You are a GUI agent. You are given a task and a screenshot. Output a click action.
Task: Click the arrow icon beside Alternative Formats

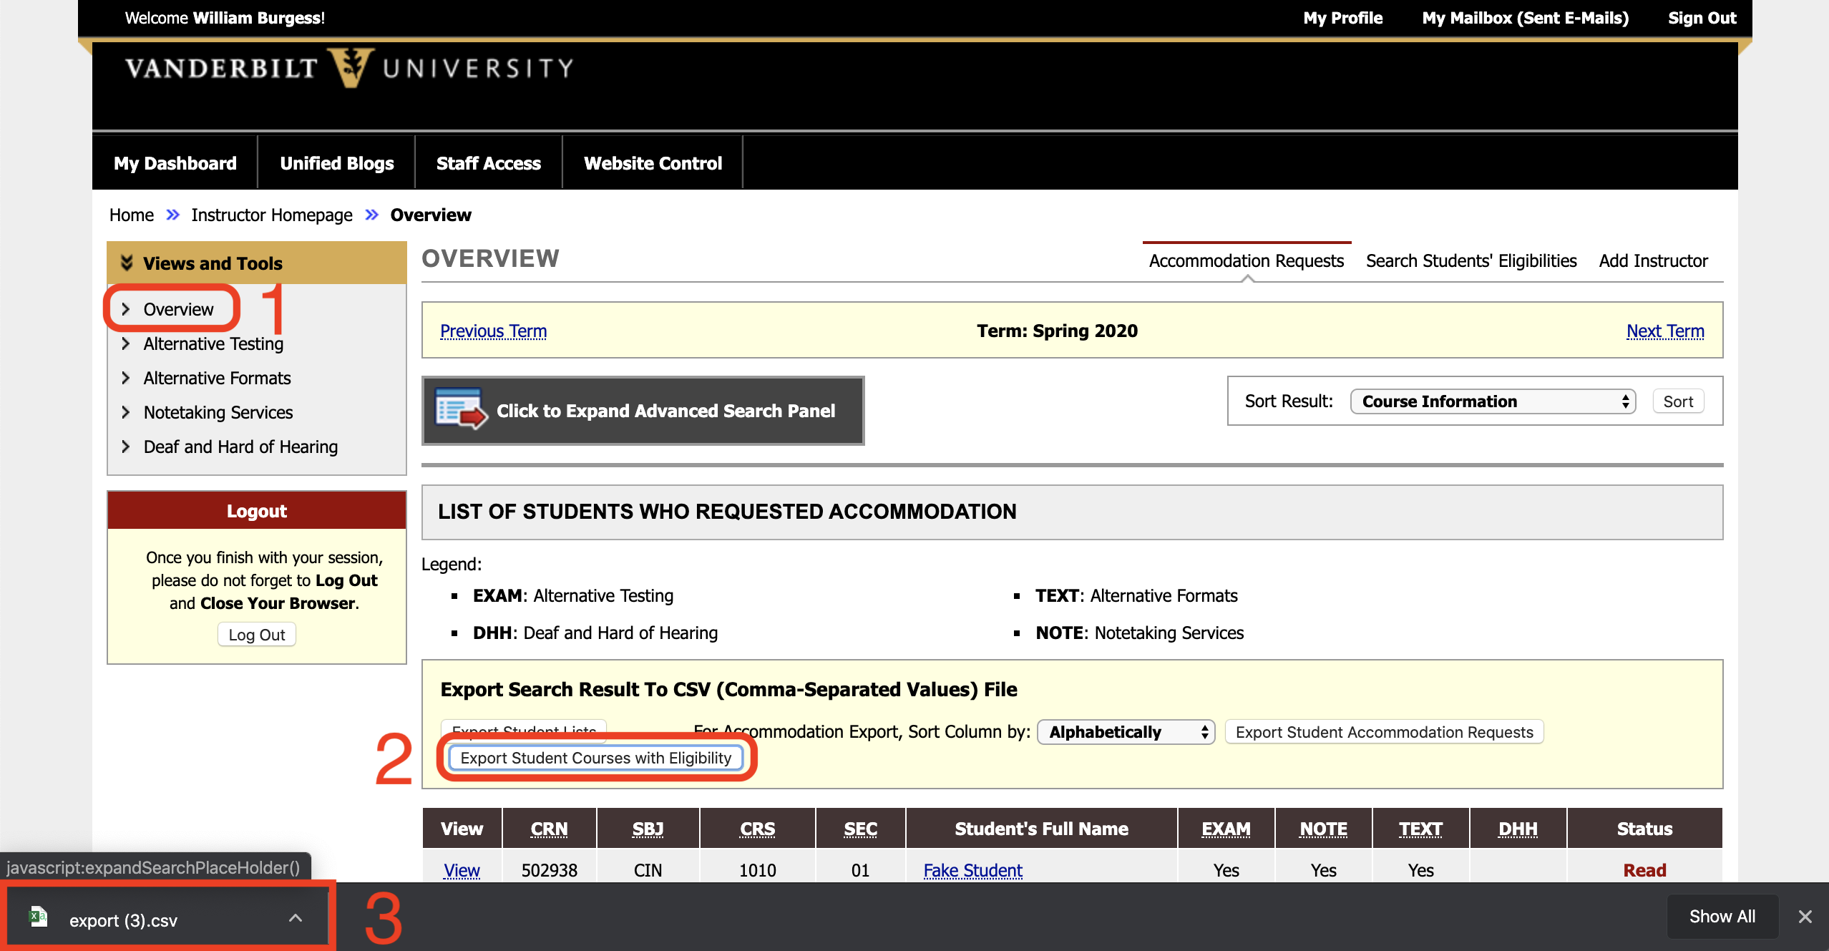click(126, 378)
